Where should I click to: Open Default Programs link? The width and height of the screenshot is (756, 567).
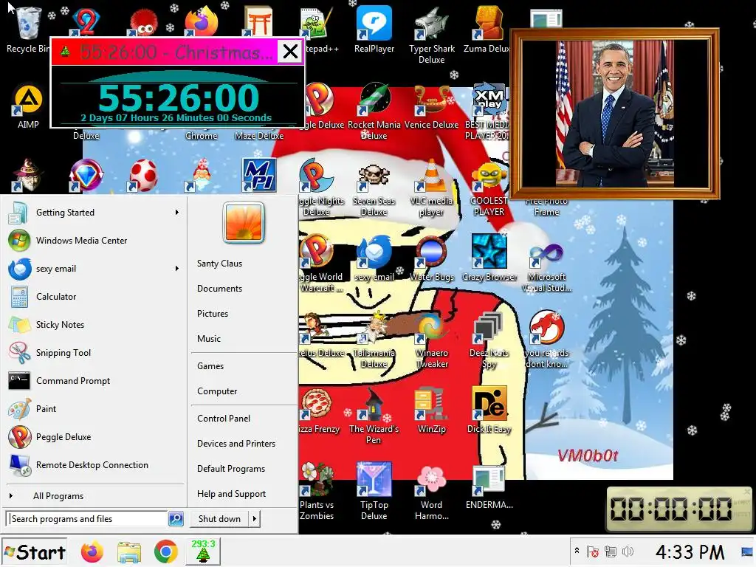(231, 469)
